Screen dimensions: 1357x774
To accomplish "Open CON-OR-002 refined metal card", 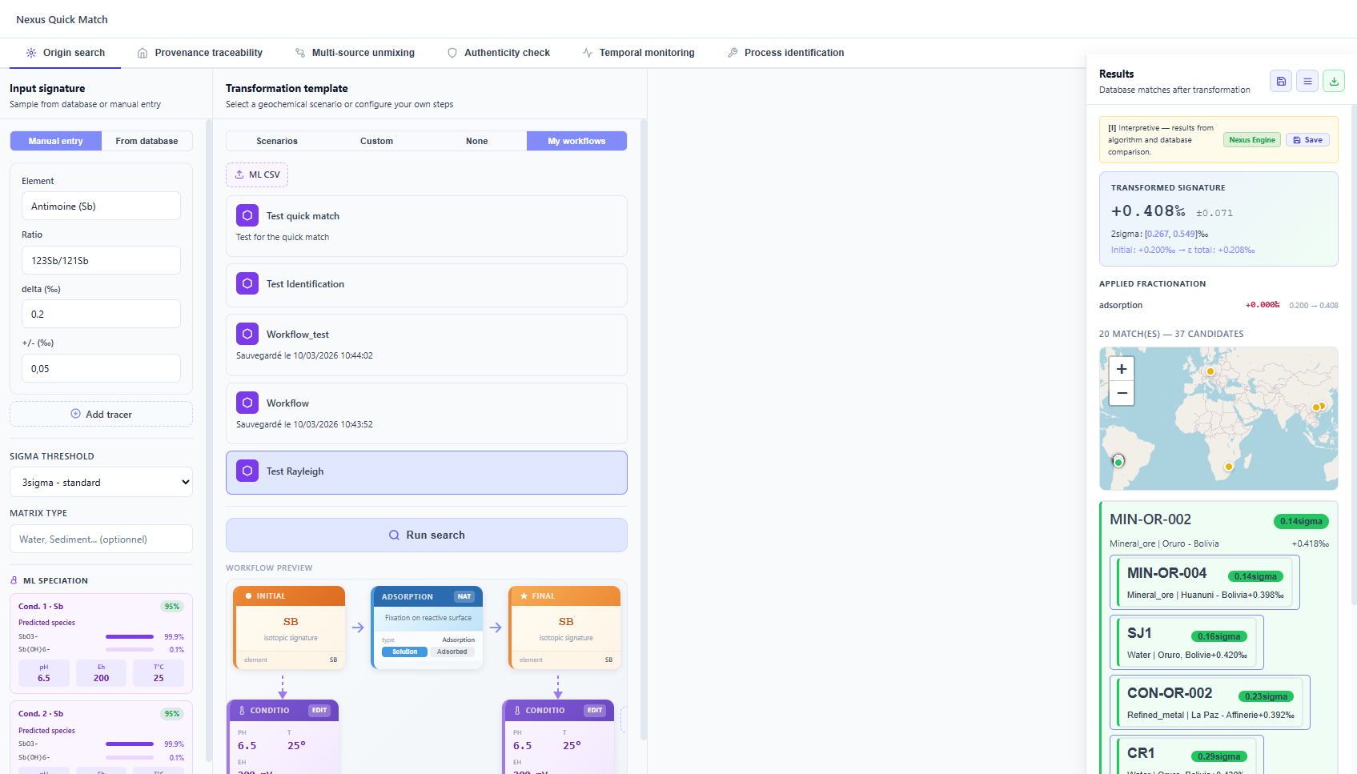I will [1210, 703].
